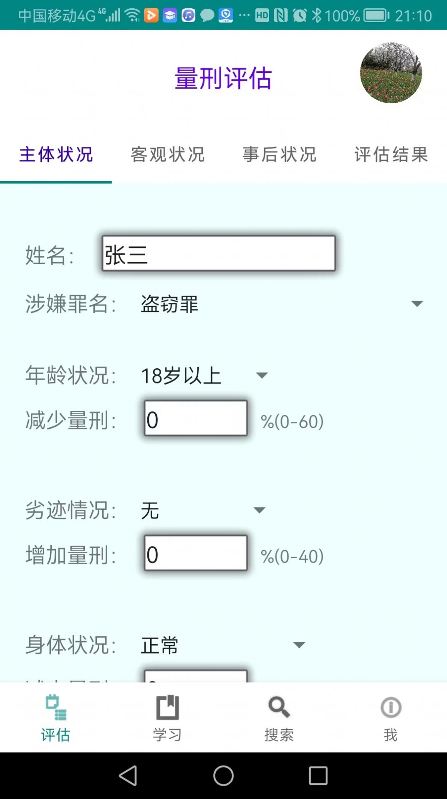
Task: Tap the 搜索 magnifier icon
Action: [279, 708]
